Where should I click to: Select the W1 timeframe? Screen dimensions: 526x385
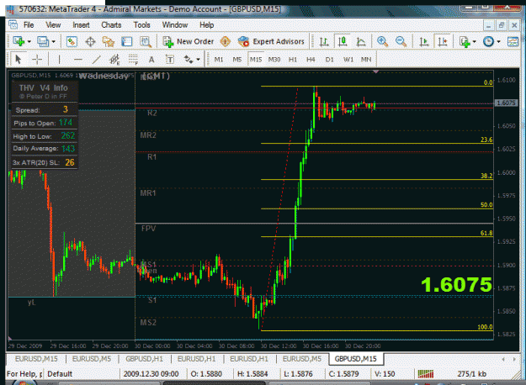click(348, 60)
